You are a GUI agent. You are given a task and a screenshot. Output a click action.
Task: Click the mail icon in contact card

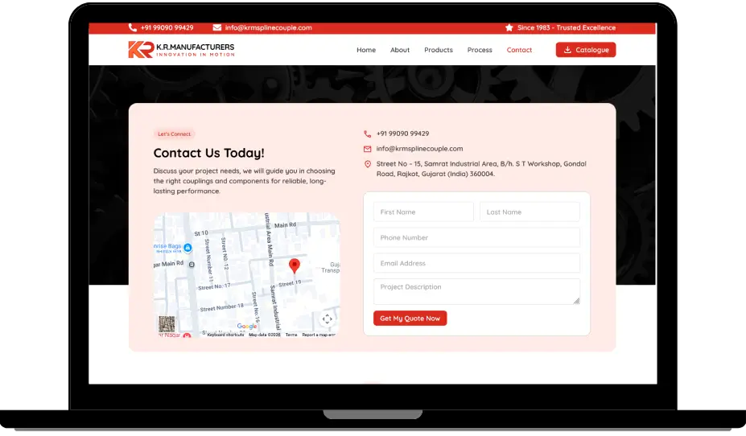(x=367, y=149)
